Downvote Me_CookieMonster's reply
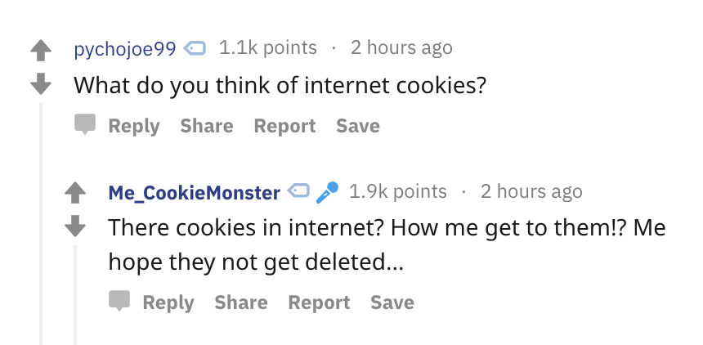Viewport: 703px width, 345px height. [x=75, y=226]
